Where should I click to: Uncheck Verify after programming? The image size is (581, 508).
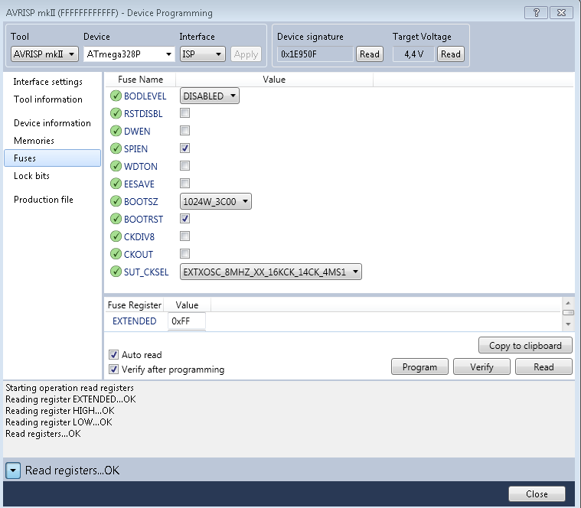click(x=113, y=370)
